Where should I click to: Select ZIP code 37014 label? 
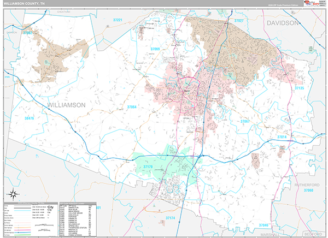tap(281, 136)
